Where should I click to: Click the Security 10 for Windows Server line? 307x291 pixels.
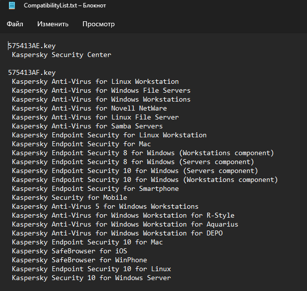(x=91, y=278)
